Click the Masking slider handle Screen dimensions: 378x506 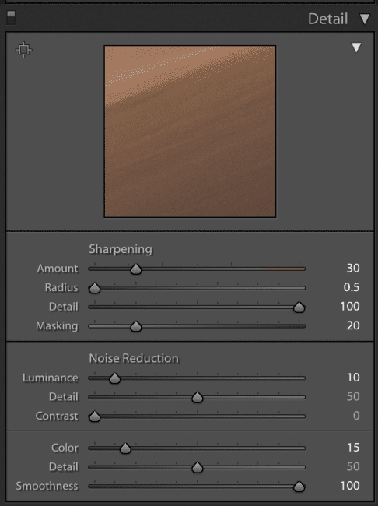[136, 326]
